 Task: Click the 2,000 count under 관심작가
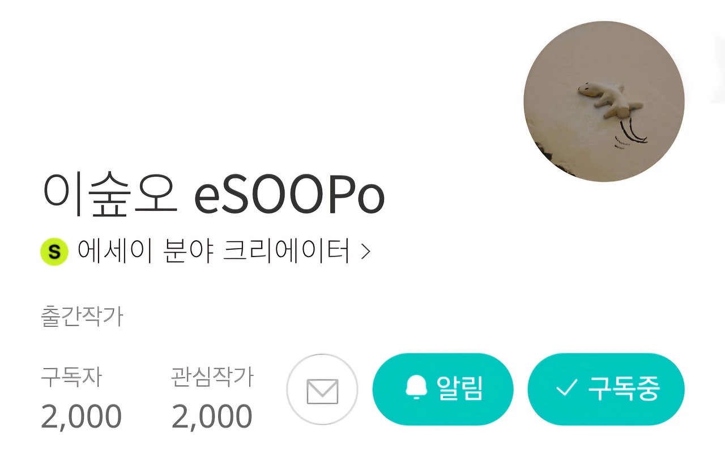[x=212, y=417]
